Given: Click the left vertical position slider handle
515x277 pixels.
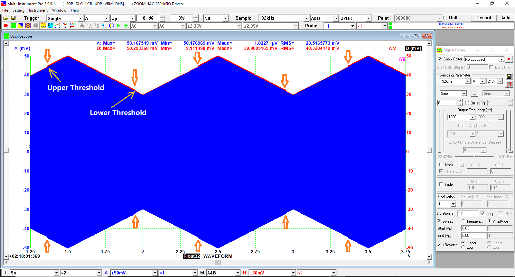Looking at the screenshot, I should pos(6,150).
